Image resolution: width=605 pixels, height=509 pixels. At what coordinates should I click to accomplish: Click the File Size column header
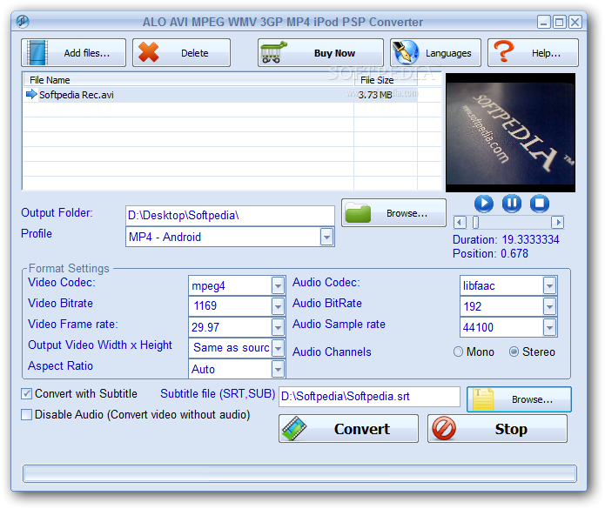coord(386,80)
